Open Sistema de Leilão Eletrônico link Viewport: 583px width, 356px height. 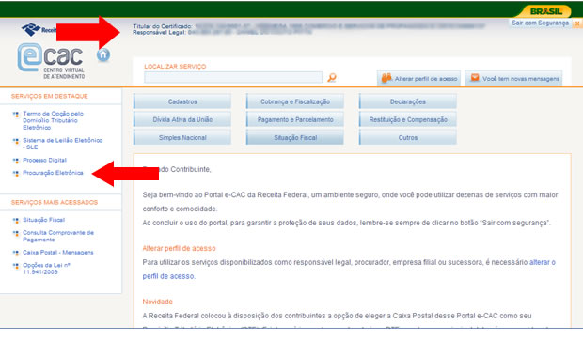pyautogui.click(x=62, y=144)
